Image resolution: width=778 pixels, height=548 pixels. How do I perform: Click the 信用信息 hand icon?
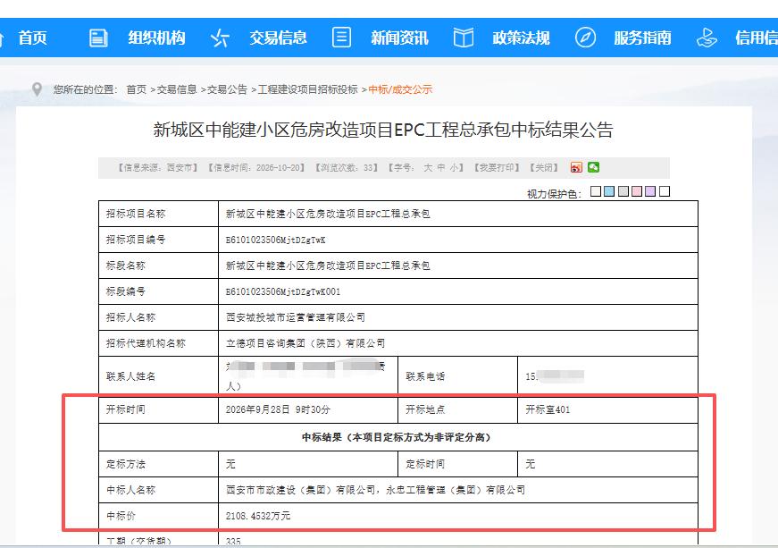(707, 38)
